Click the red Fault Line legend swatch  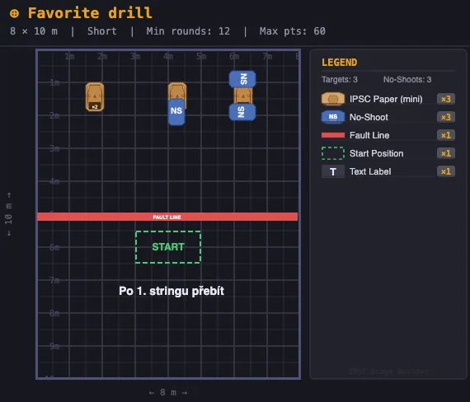pos(333,135)
